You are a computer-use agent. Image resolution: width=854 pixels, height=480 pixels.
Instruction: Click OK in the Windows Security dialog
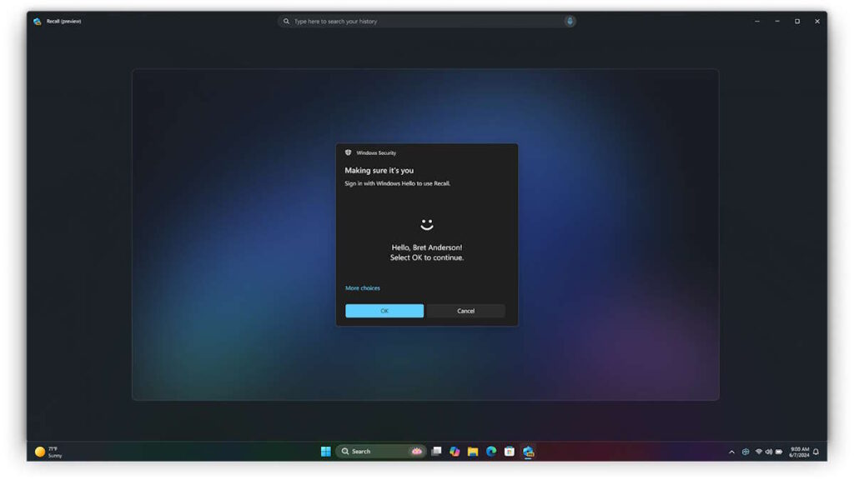384,311
